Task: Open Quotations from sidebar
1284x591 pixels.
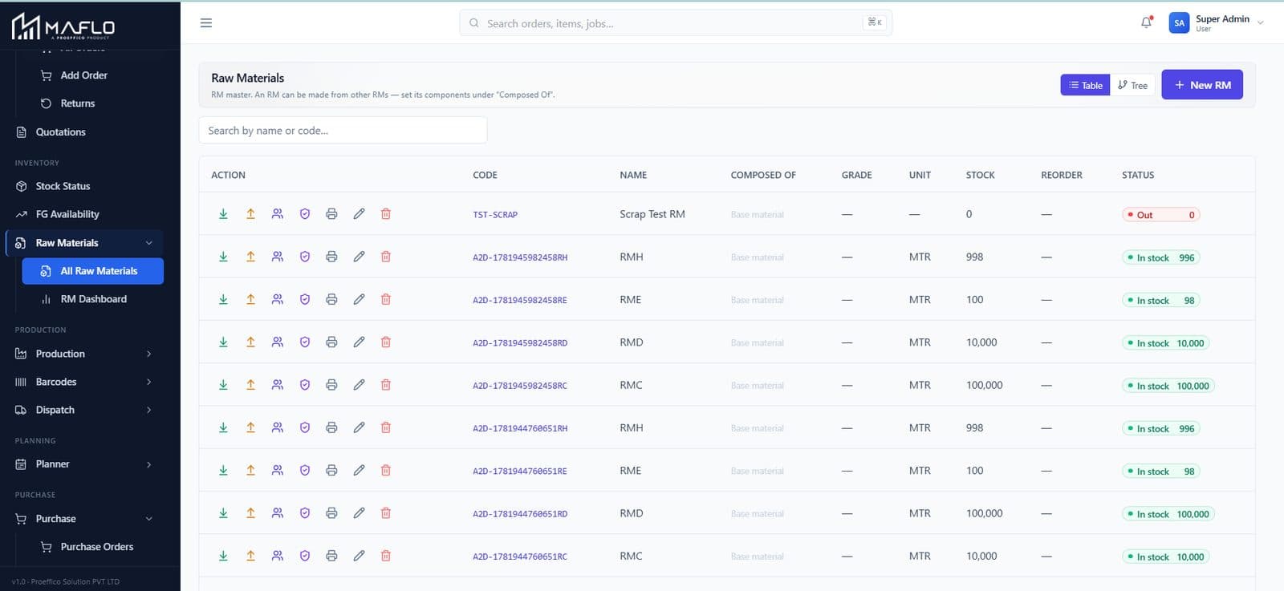Action: click(60, 132)
